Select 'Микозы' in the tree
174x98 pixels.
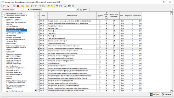(9, 78)
